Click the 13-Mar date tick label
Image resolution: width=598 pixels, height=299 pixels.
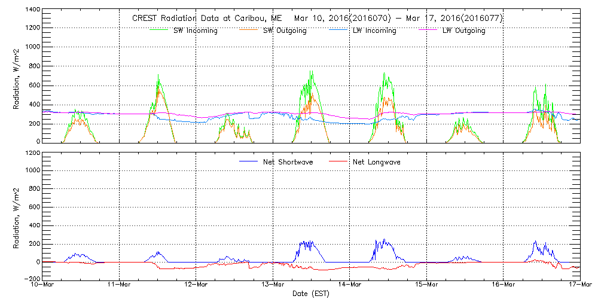point(273,285)
